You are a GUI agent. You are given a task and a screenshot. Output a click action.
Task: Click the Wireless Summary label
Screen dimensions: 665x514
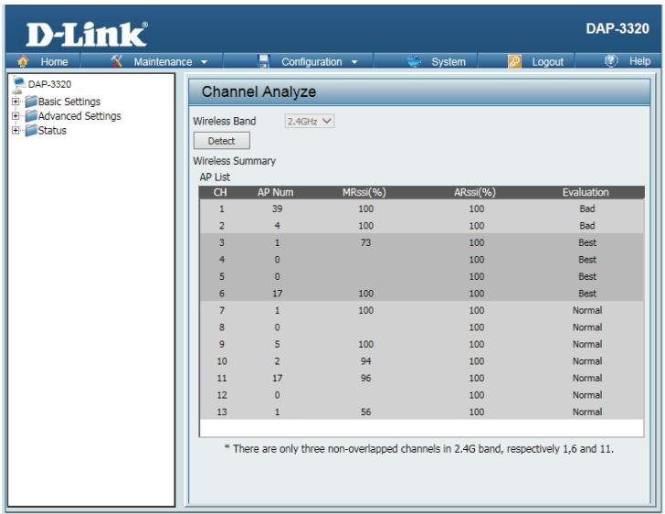pos(234,161)
